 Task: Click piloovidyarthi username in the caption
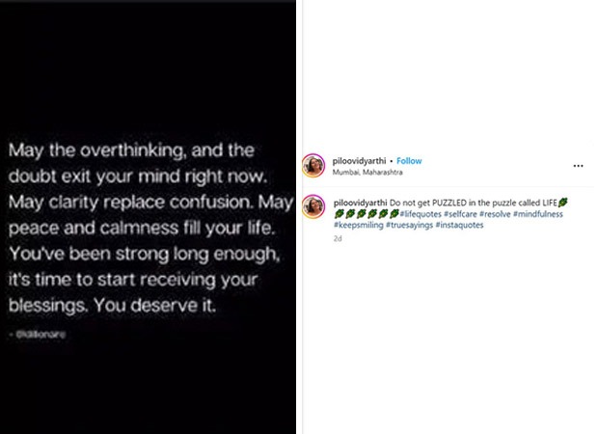coord(359,203)
